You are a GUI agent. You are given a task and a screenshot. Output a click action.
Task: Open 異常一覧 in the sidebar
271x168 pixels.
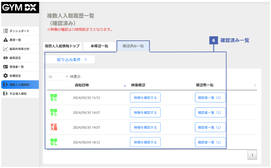click(x=20, y=40)
